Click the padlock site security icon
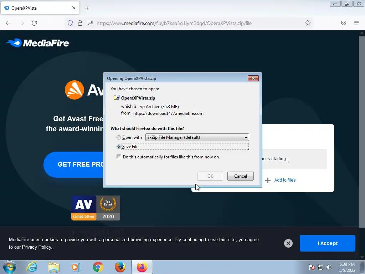Screen dimensions: 365x274 click(80, 23)
